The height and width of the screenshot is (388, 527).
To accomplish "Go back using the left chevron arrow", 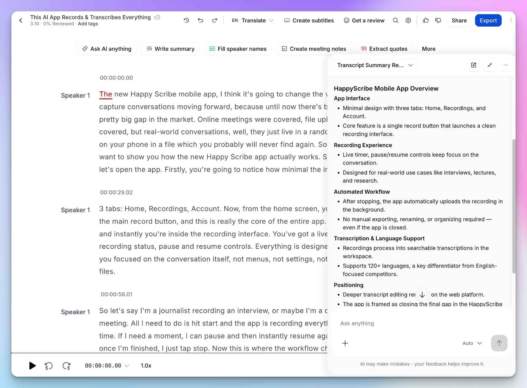I will [21, 20].
